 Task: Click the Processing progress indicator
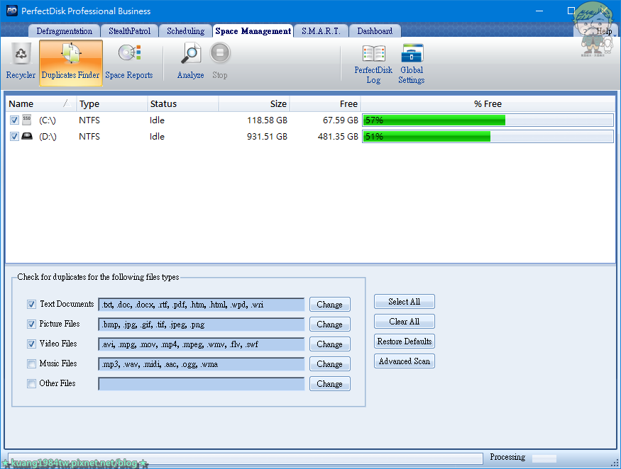[544, 458]
